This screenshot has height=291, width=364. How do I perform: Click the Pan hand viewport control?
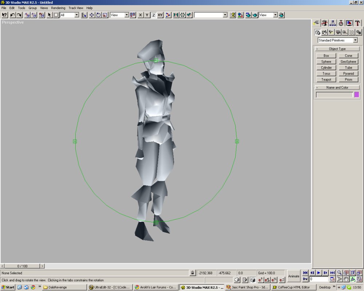346,279
